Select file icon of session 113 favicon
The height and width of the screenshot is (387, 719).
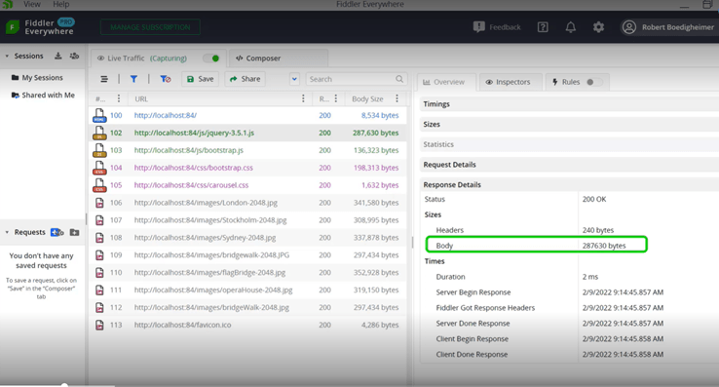99,325
